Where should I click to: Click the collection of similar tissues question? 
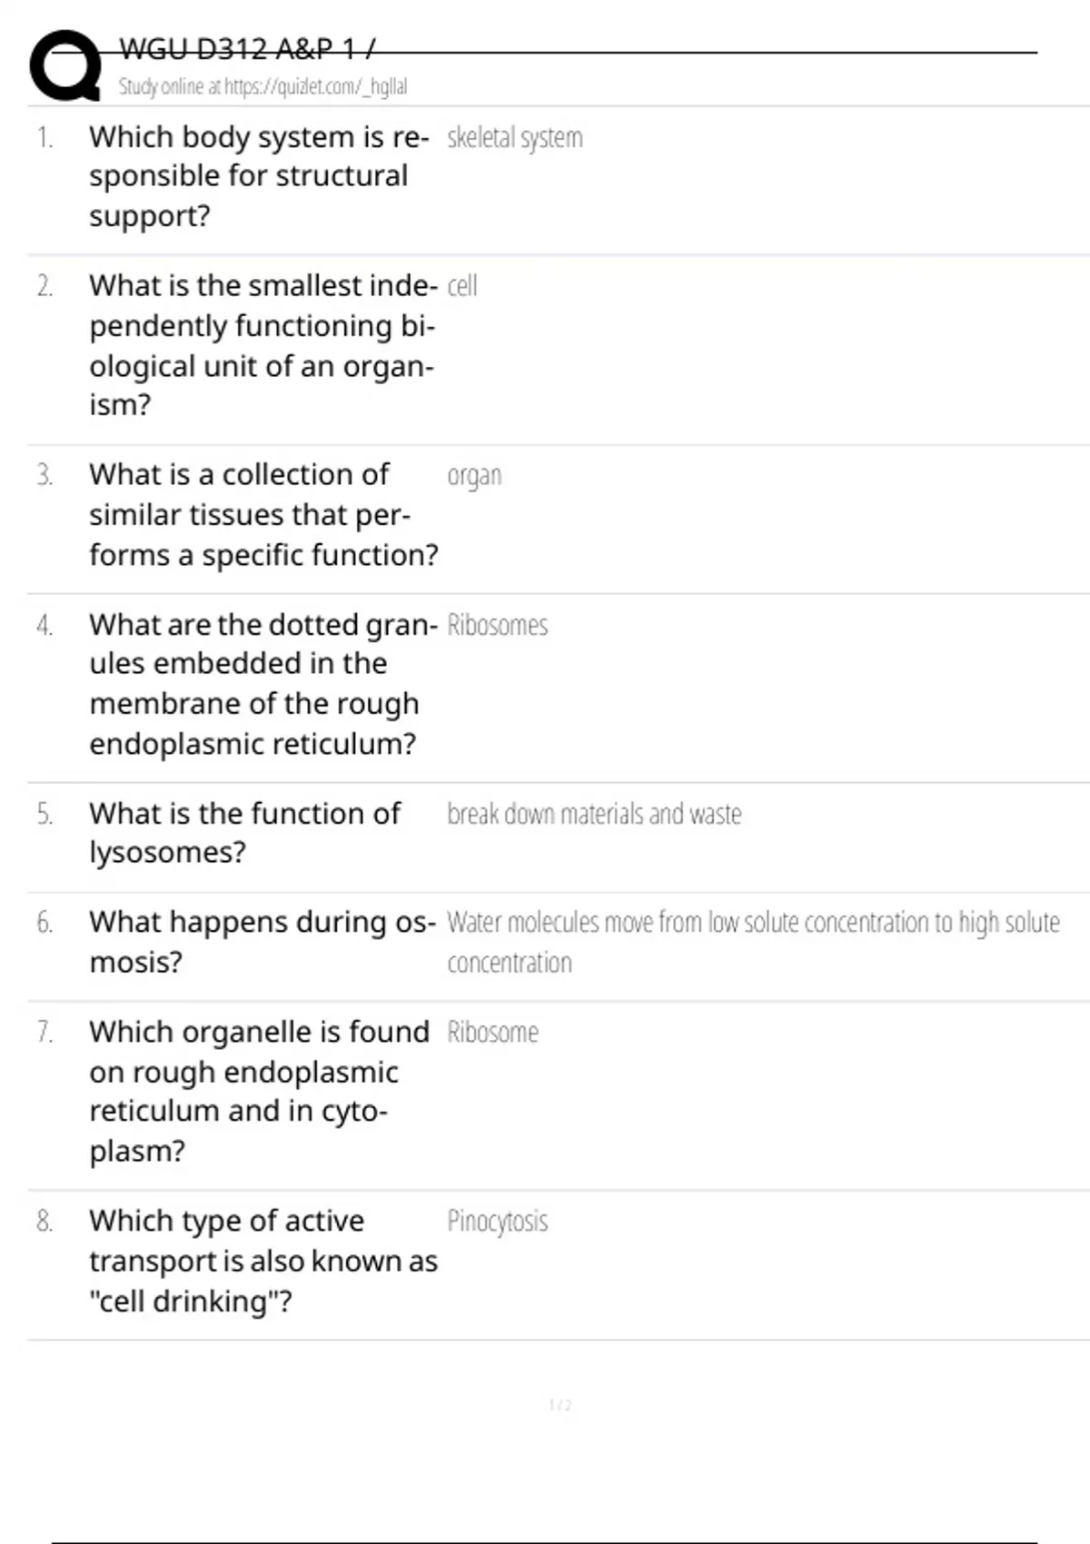pyautogui.click(x=263, y=515)
